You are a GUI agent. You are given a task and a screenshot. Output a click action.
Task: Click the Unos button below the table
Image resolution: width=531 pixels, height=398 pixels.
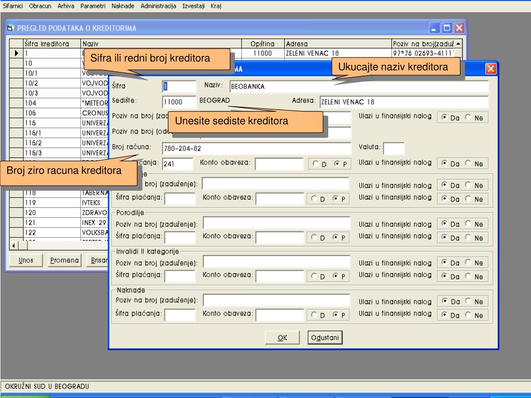pos(26,260)
